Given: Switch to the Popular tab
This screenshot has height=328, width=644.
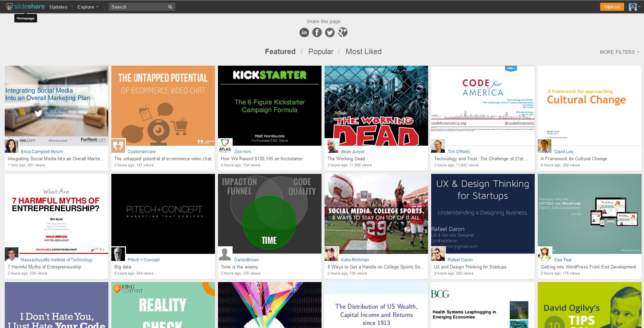Looking at the screenshot, I should 321,51.
